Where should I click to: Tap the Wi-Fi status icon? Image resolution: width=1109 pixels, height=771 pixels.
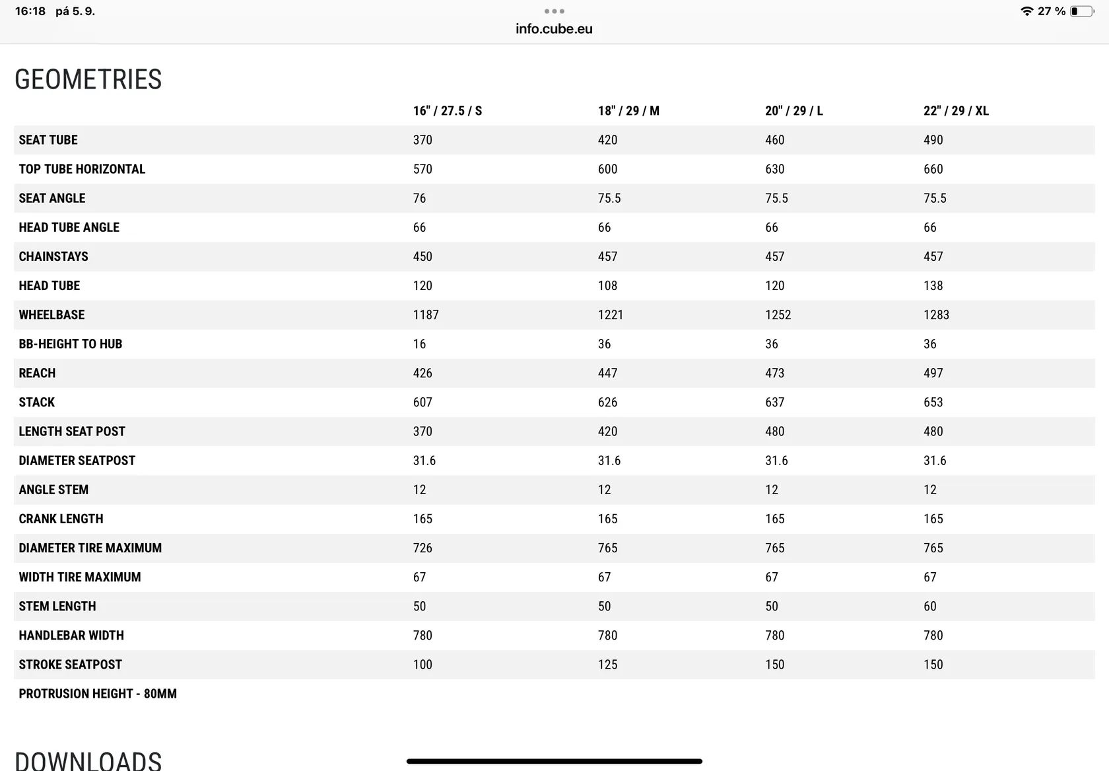(1026, 11)
